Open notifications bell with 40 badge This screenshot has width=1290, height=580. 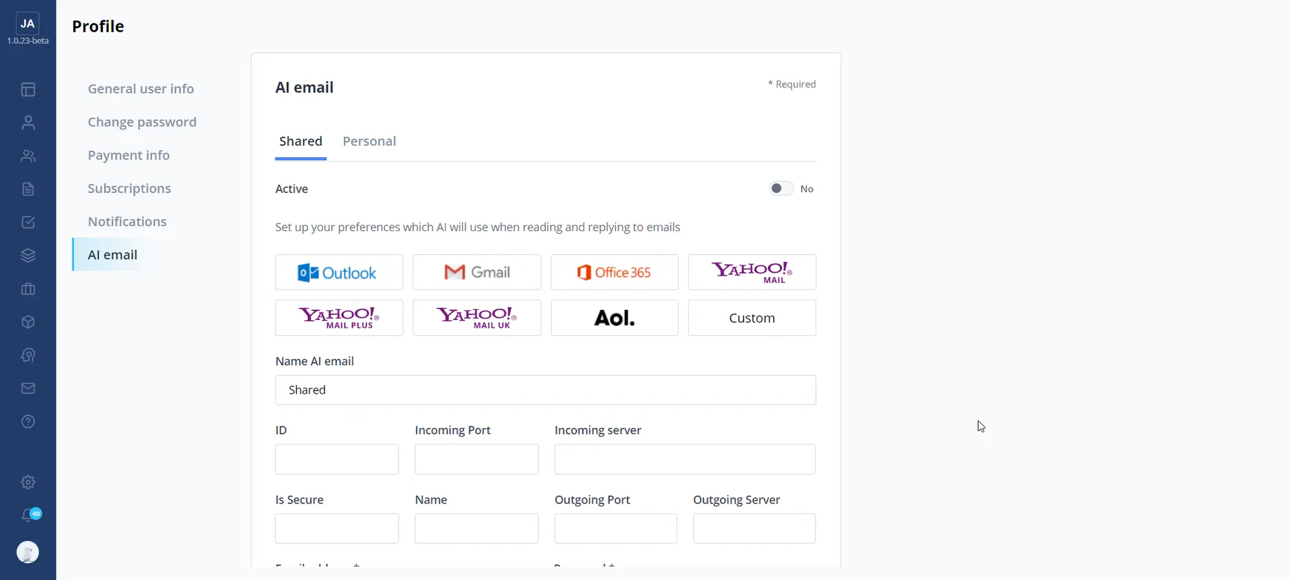click(x=28, y=515)
